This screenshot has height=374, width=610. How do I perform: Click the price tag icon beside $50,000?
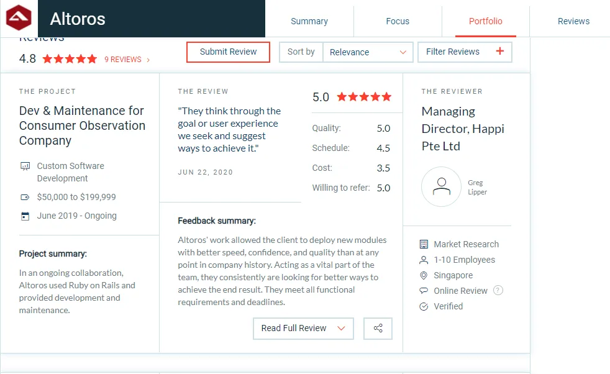25,198
